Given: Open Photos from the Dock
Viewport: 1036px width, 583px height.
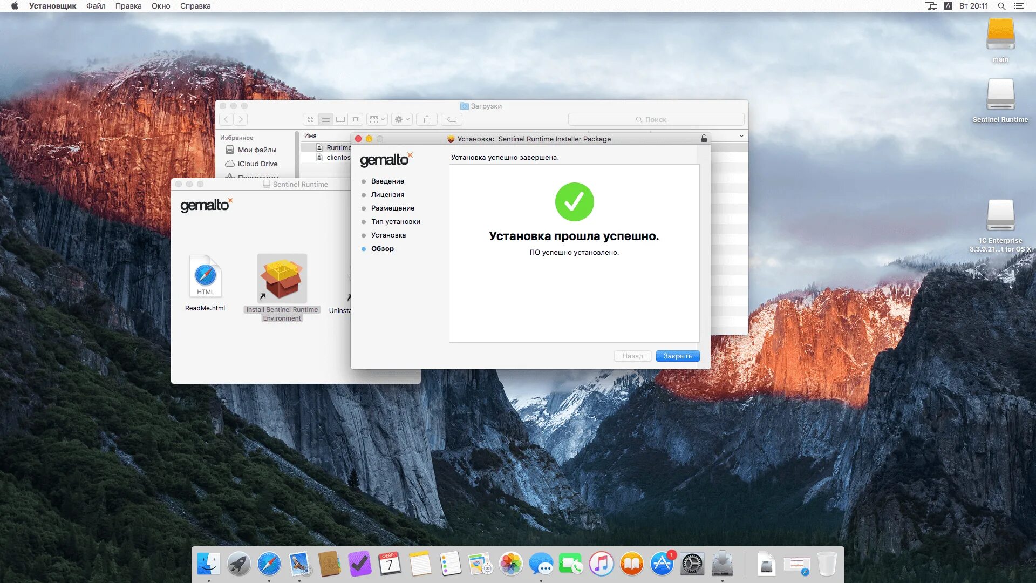Looking at the screenshot, I should 510,564.
